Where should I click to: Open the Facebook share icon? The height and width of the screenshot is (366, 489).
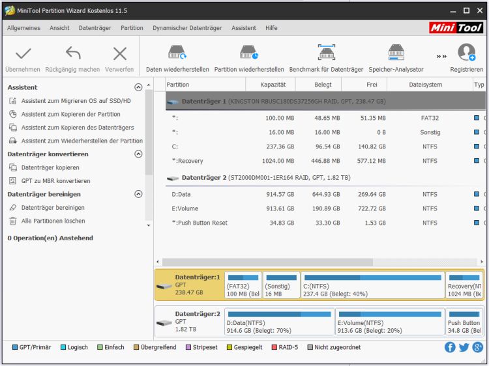click(450, 347)
